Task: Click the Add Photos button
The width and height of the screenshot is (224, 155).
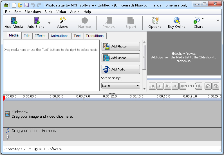Action: click(121, 46)
